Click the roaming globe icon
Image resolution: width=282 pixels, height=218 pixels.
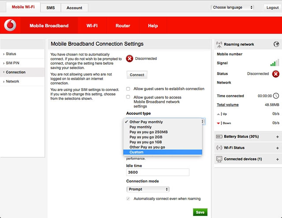[276, 44]
